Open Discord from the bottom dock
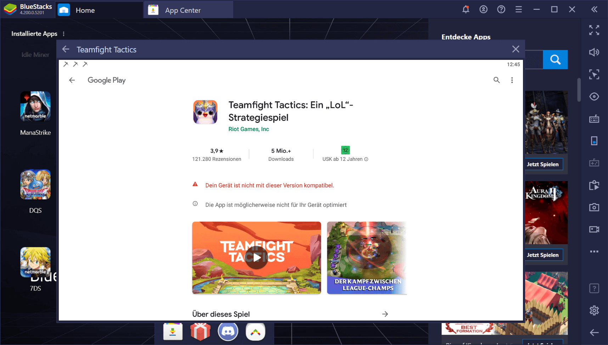The width and height of the screenshot is (608, 345). click(228, 332)
